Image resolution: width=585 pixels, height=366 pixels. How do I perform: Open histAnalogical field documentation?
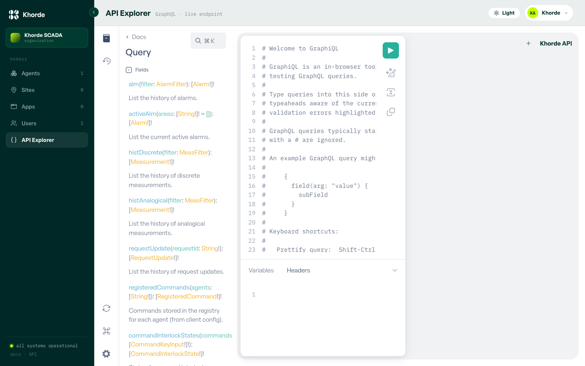click(x=148, y=200)
